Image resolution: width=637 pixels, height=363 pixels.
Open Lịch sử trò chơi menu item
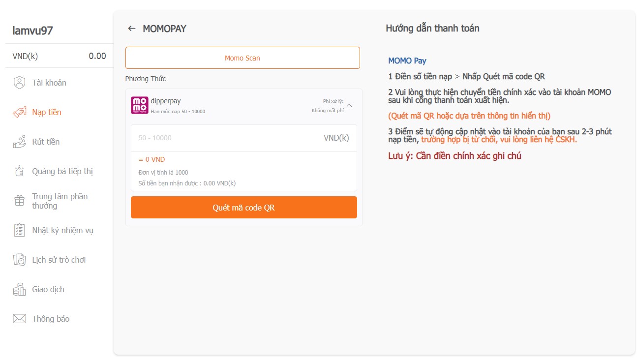59,260
